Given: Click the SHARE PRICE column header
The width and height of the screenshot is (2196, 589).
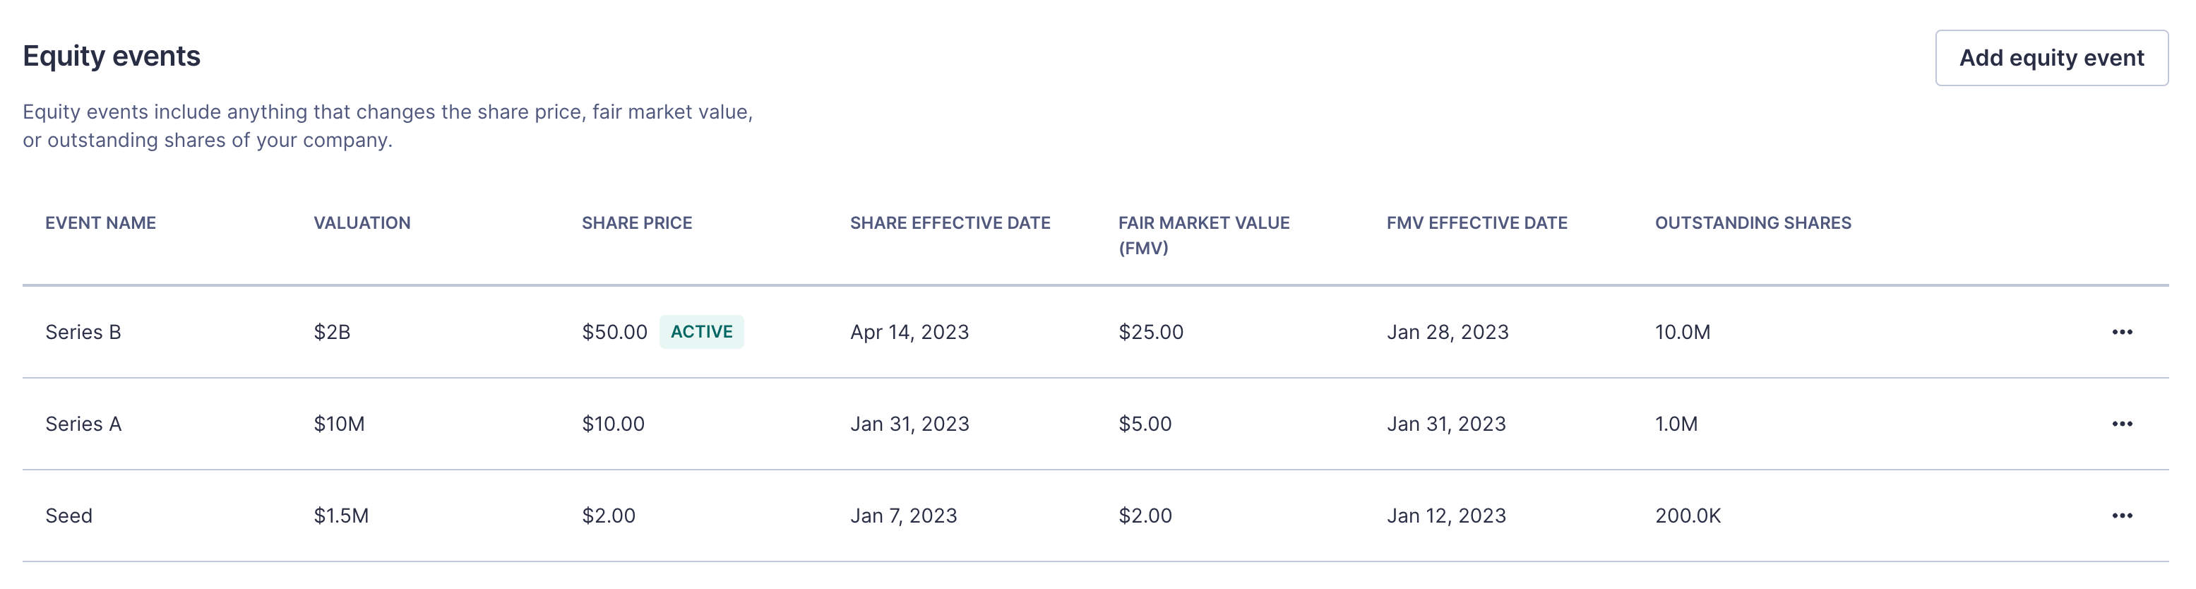Looking at the screenshot, I should pos(637,222).
